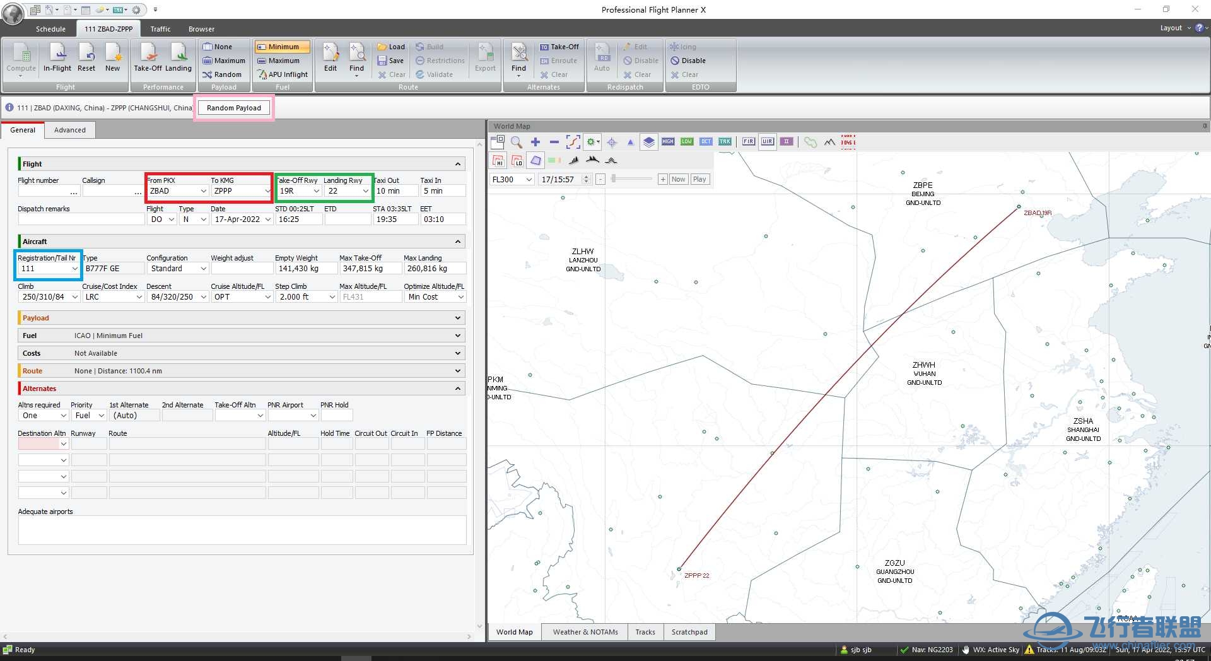1211x661 pixels.
Task: Open the Advanced tab
Action: pos(70,130)
